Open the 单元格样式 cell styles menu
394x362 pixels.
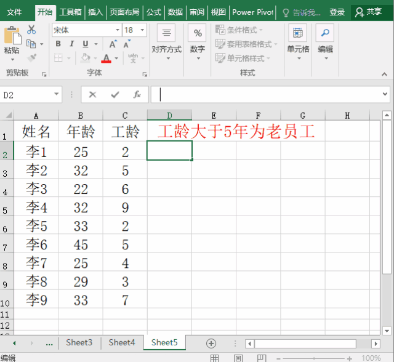(x=243, y=58)
